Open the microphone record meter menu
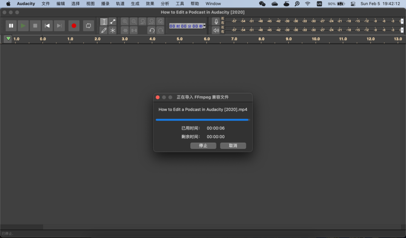Viewport: 406px width, 238px height. click(216, 21)
